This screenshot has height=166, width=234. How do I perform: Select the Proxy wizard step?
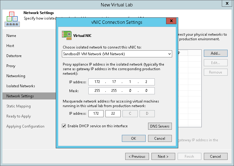tap(11, 66)
